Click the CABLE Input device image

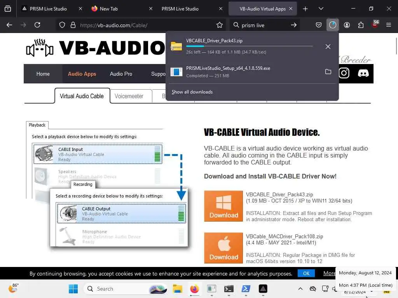pyautogui.click(x=44, y=154)
